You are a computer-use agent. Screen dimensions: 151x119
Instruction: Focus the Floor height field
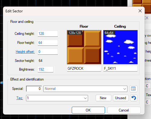click(x=48, y=43)
